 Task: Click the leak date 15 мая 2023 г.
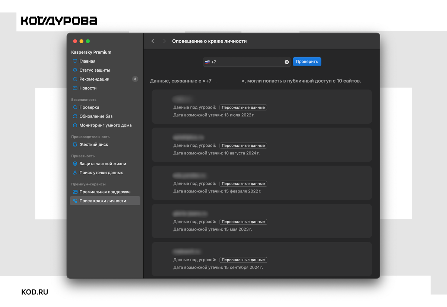[238, 229]
